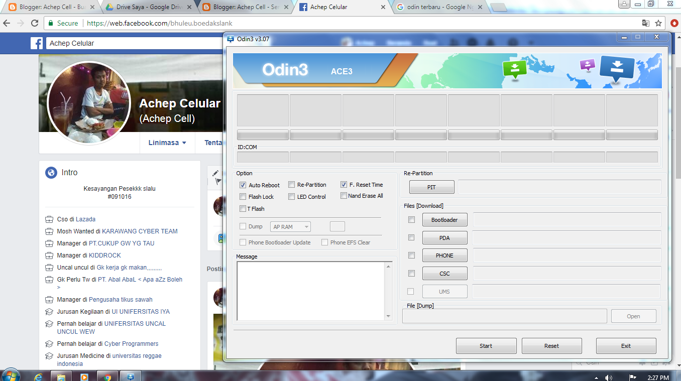
Task: Open Windows Explorer from the taskbar
Action: 61,376
